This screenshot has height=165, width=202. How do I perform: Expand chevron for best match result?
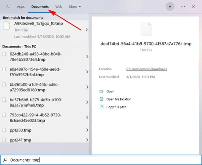coord(87,30)
